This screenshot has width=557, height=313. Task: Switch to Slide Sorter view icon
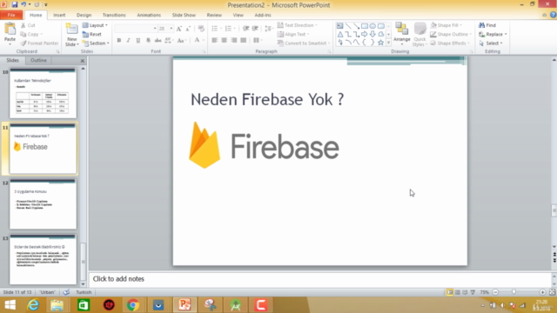[458, 292]
